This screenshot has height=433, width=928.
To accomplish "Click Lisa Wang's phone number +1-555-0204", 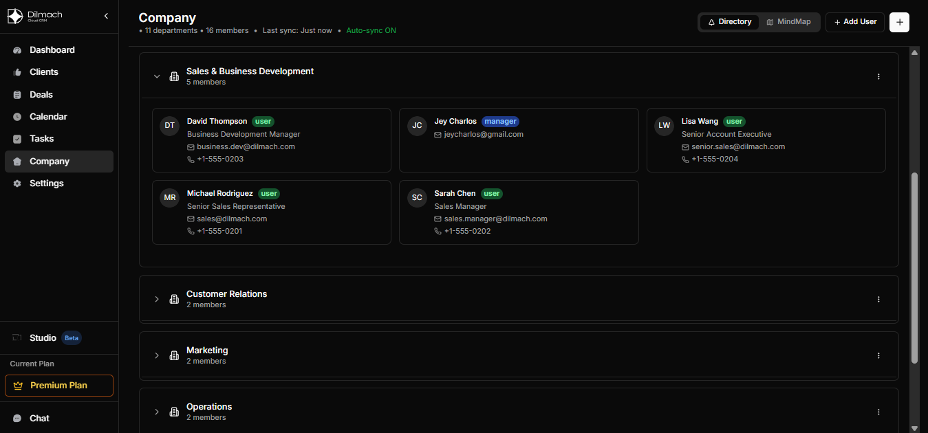I will (x=715, y=159).
